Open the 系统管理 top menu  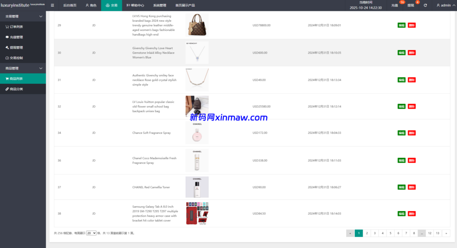point(159,5)
